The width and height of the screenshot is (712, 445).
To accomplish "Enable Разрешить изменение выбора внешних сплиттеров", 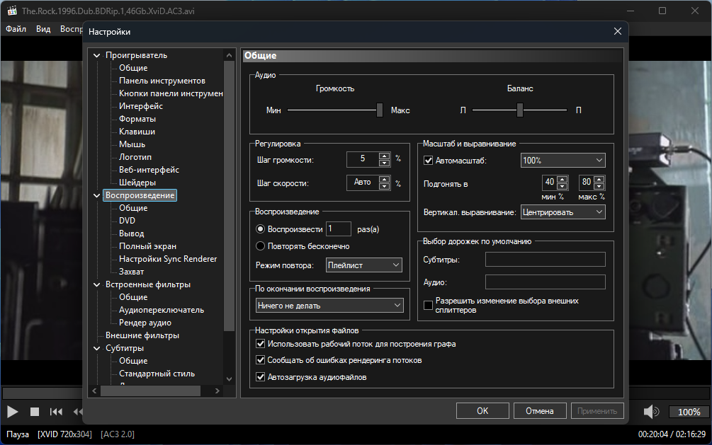I will [x=428, y=305].
